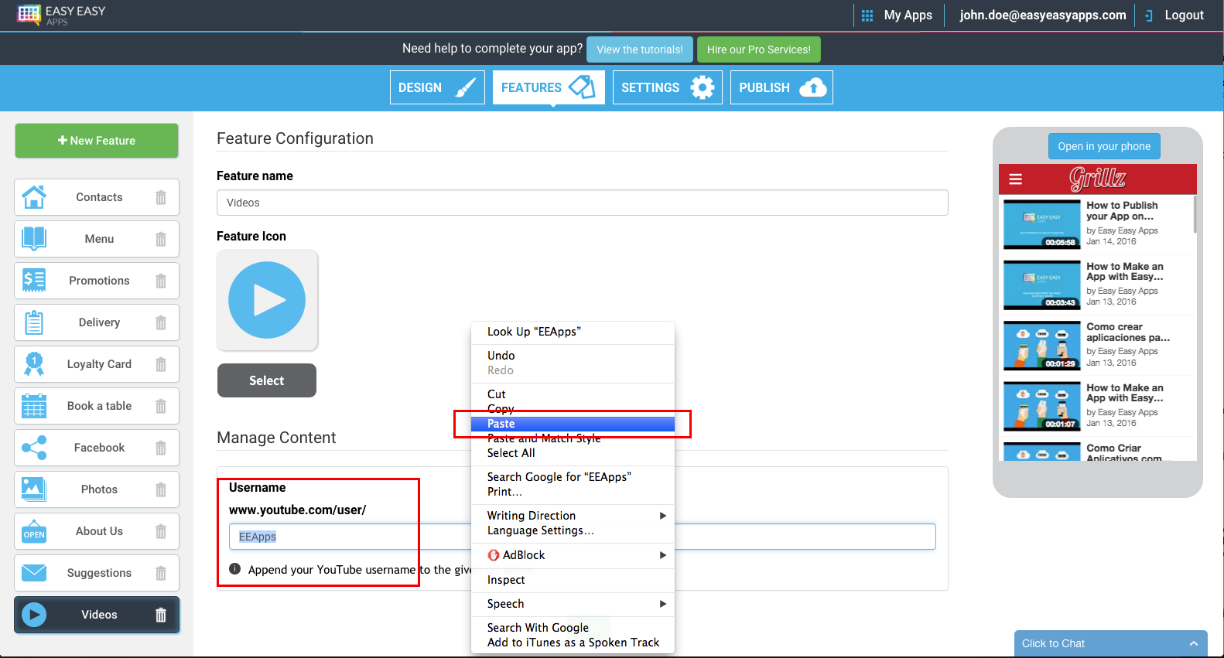Click the Loyalty Card ribbon badge icon
This screenshot has height=658, width=1224.
point(34,364)
